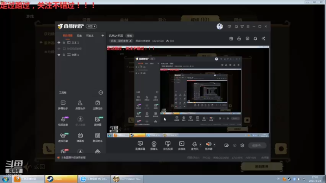The height and width of the screenshot is (183, 326).
Task: Click the record video icon beside the preview eye
Action: pyautogui.click(x=227, y=146)
